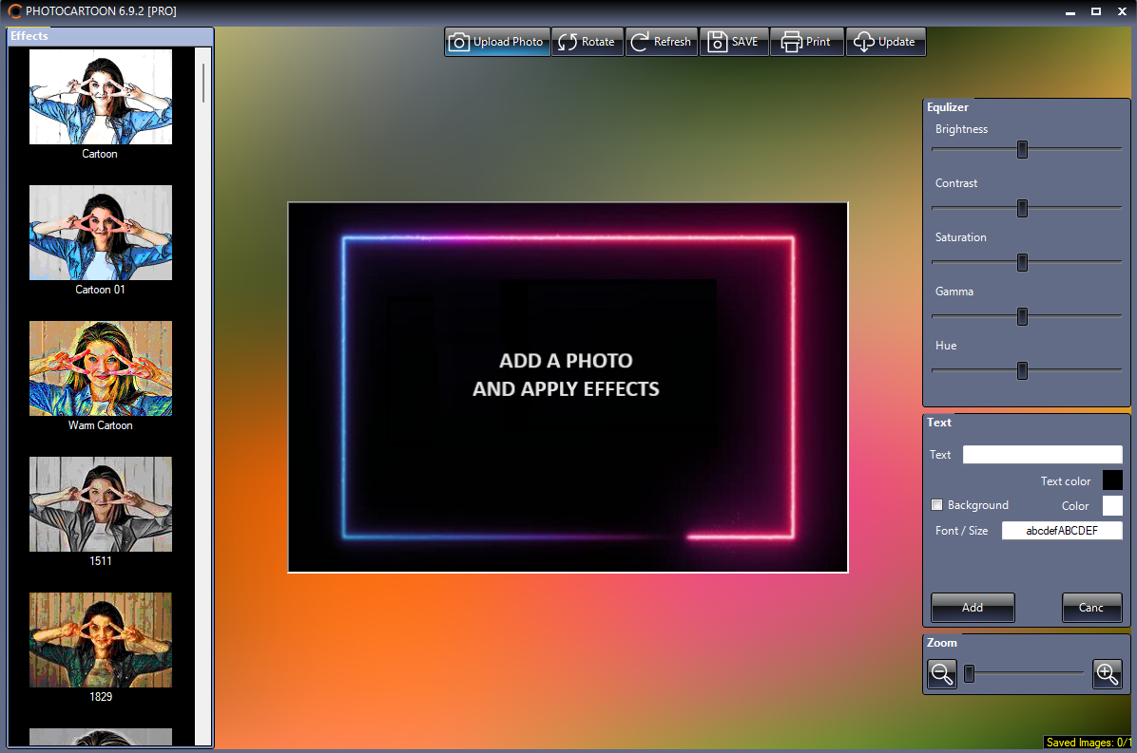Click the Brightness slider handle

[1022, 150]
